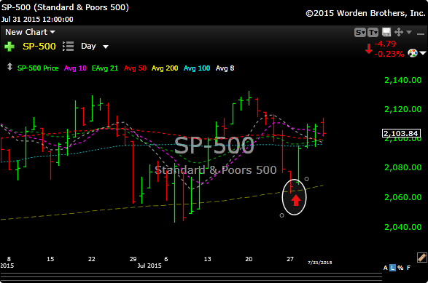Click the green plus add indicator icon
This screenshot has width=428, height=283.
(x=9, y=47)
